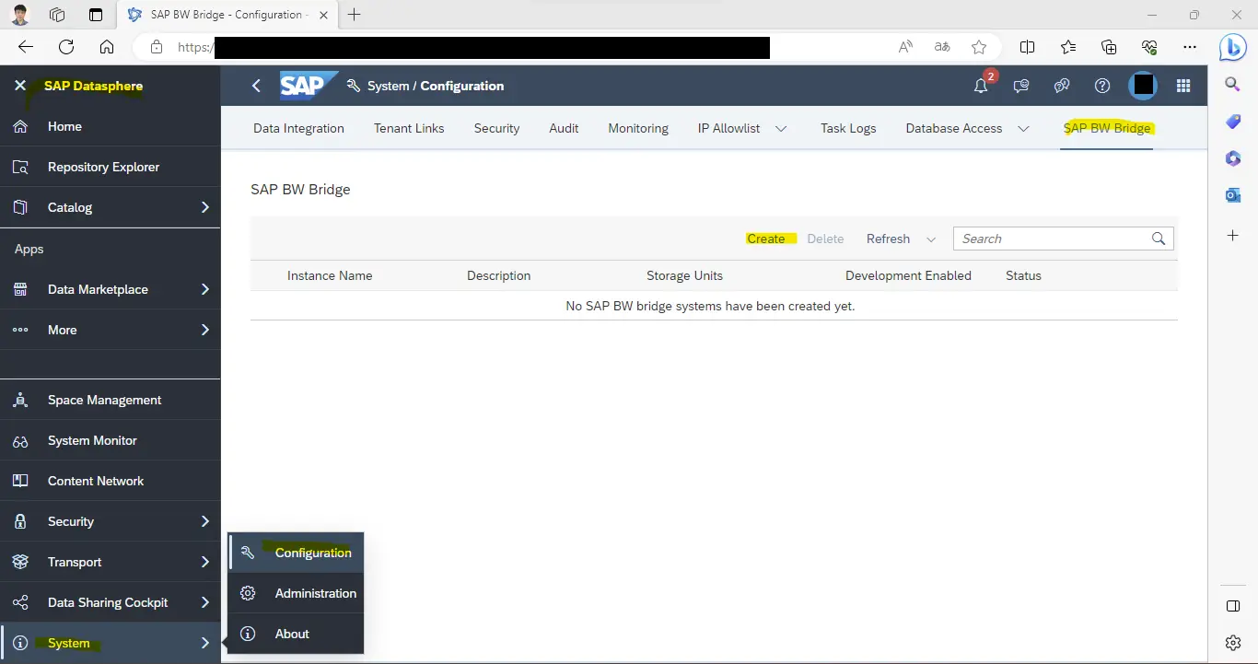The image size is (1258, 664).
Task: Click Administration gear icon in submenu
Action: (248, 593)
